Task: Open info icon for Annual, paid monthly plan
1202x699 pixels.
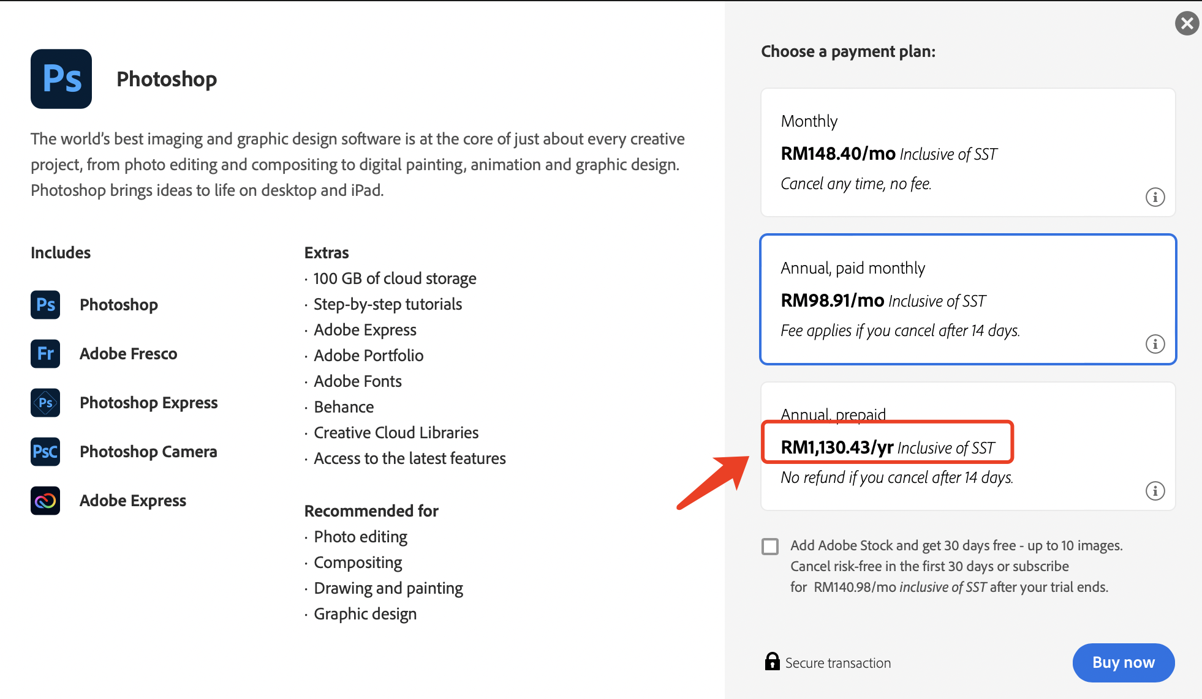Action: click(1155, 344)
